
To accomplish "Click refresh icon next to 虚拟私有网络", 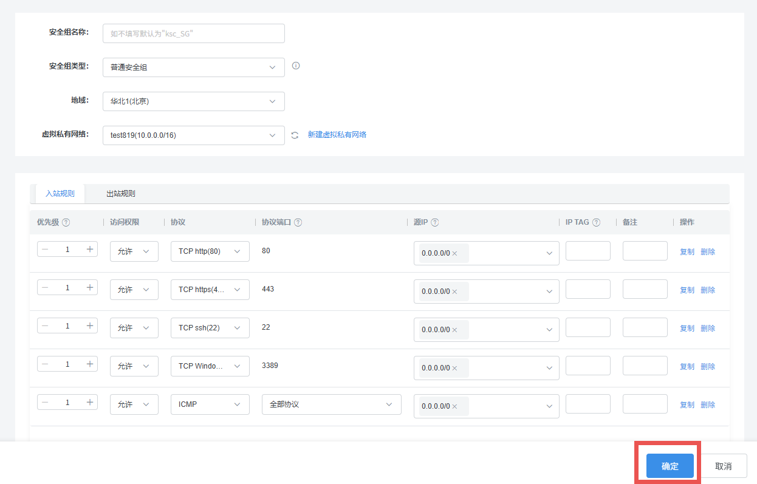I will (295, 135).
